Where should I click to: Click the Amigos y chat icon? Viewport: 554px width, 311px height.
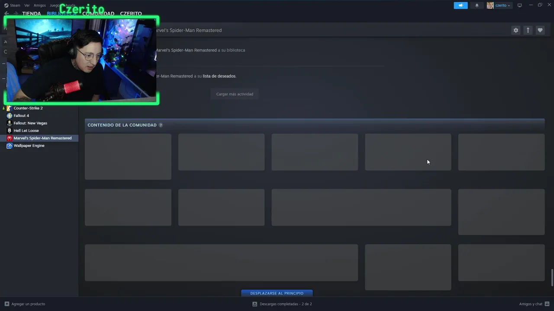[547, 304]
